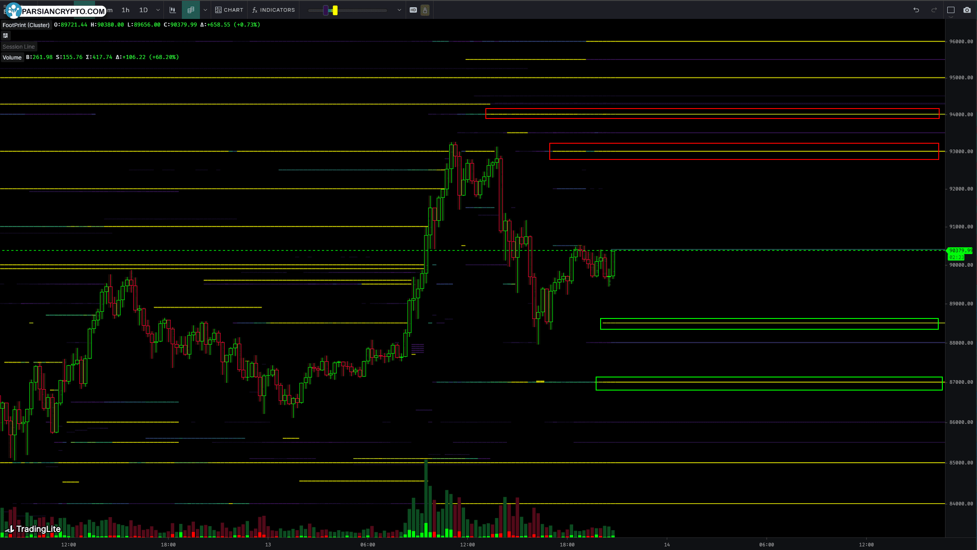Click the current price tag 90379.99

(960, 250)
